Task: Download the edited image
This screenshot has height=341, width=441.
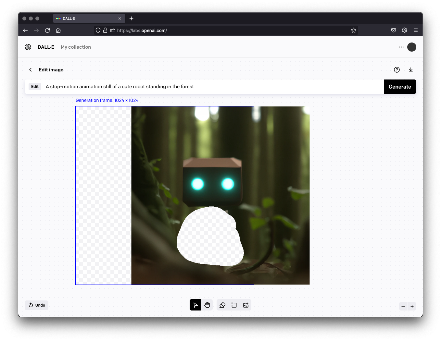Action: pyautogui.click(x=411, y=70)
